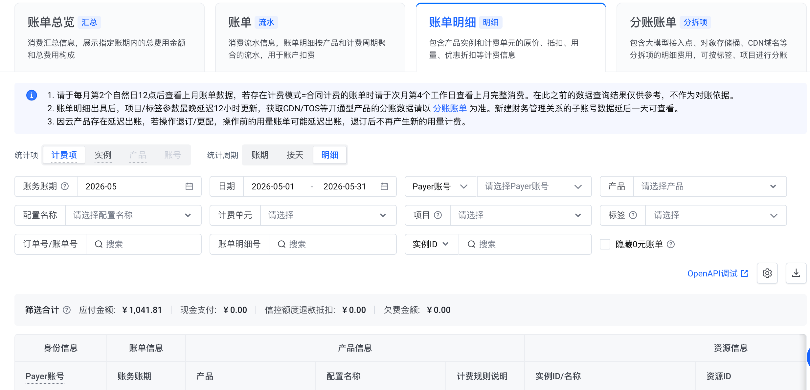
Task: Click end date 2026-05-31
Action: (345, 186)
